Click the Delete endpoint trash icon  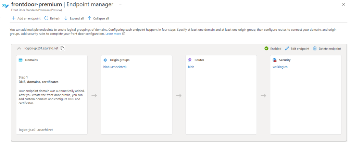pos(315,49)
